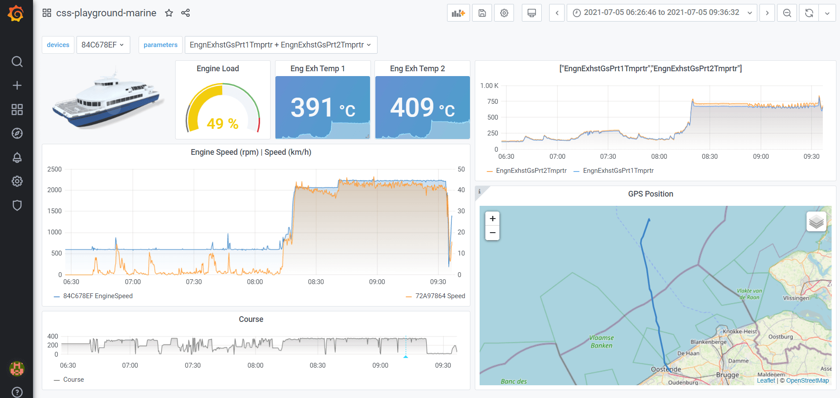Screen dimensions: 840x398
Task: Open the Configuration gear menu
Action: [x=17, y=181]
